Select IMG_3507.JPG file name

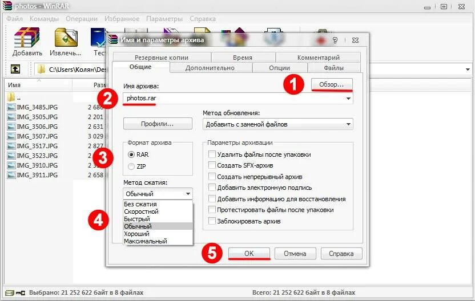point(37,136)
